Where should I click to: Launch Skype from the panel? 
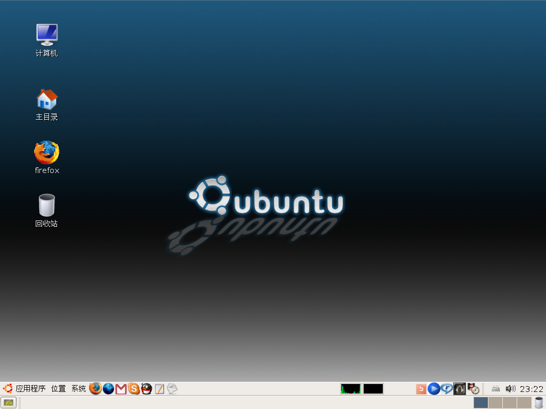pyautogui.click(x=134, y=388)
